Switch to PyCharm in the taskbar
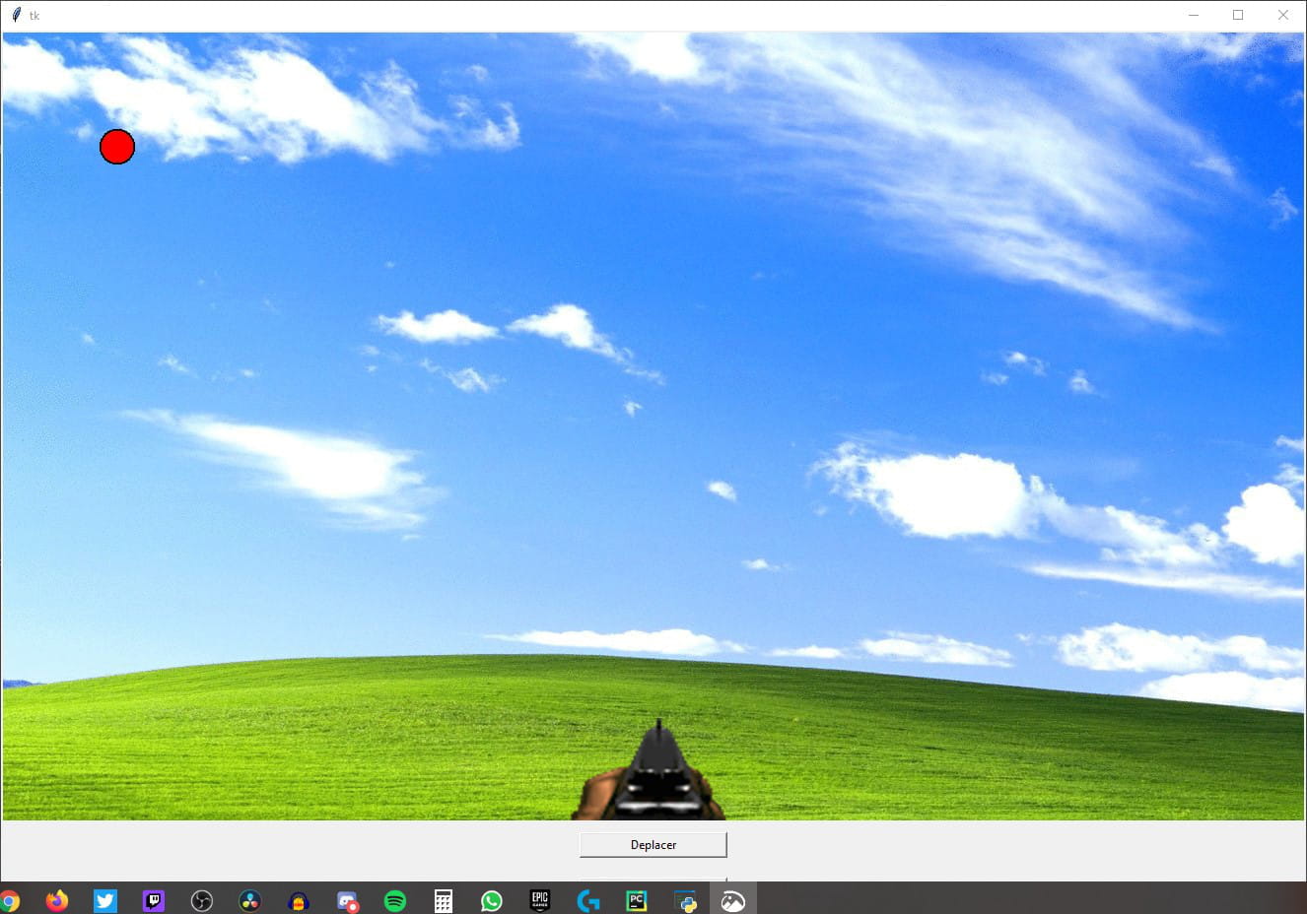This screenshot has height=914, width=1307. [x=637, y=900]
